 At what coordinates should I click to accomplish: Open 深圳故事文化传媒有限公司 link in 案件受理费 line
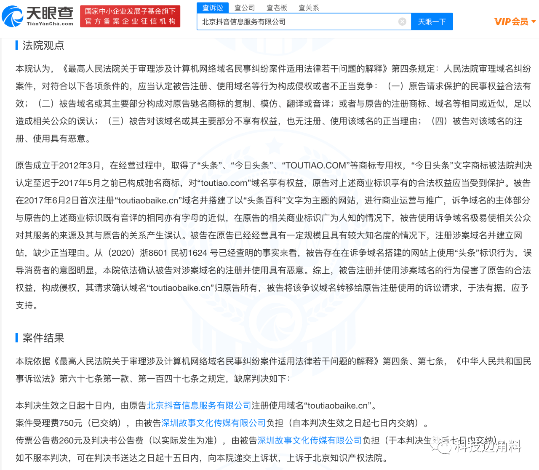(213, 423)
